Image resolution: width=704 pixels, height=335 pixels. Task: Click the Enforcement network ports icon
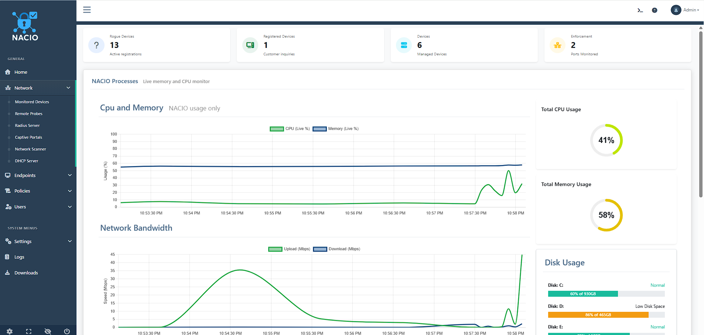557,45
